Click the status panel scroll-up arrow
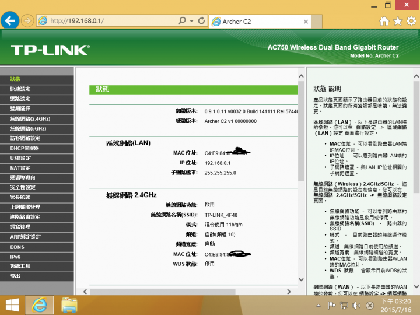This screenshot has width=420, height=315. click(x=301, y=76)
